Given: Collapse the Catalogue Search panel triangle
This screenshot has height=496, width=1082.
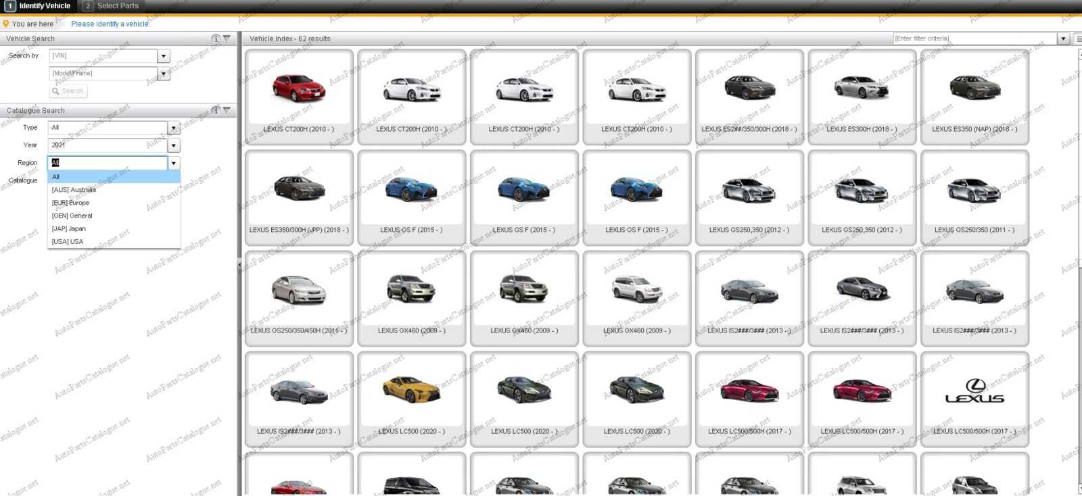Looking at the screenshot, I should coord(227,110).
